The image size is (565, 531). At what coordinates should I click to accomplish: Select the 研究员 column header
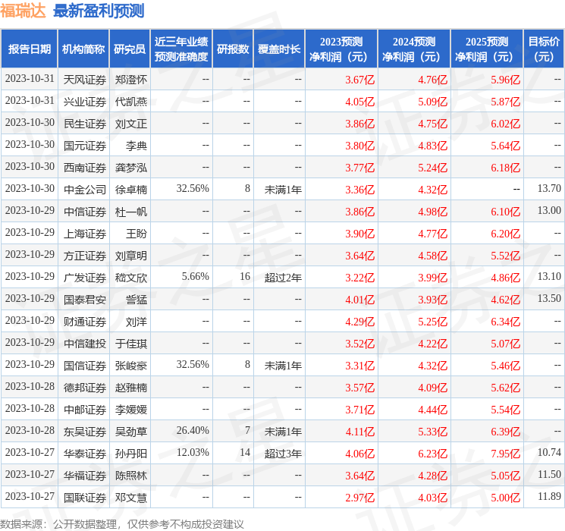130,49
